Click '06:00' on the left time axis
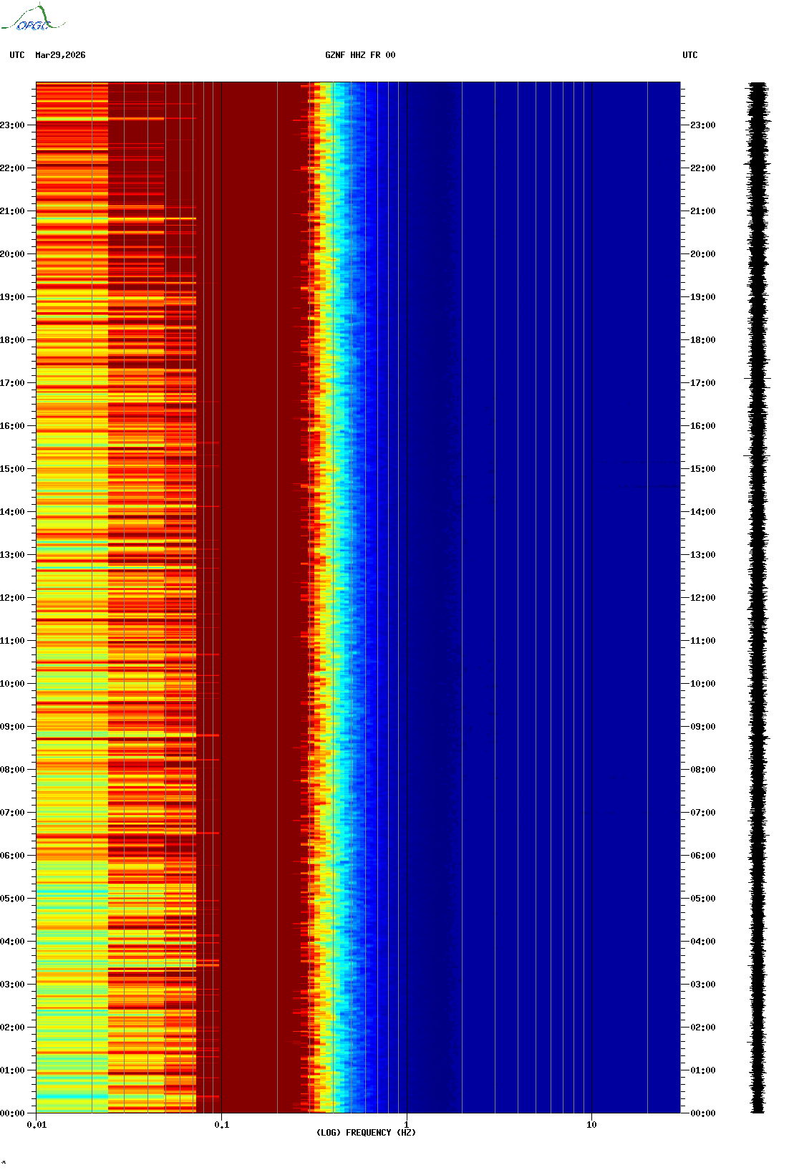789x1170 pixels. click(x=12, y=856)
